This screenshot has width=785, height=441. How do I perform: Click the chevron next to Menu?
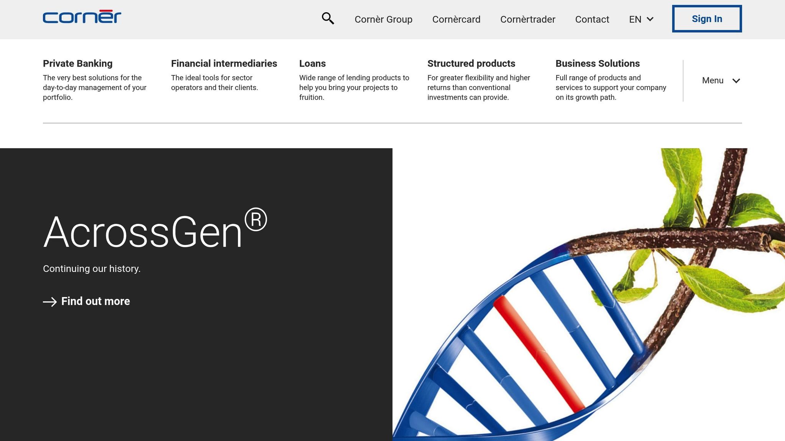[736, 81]
